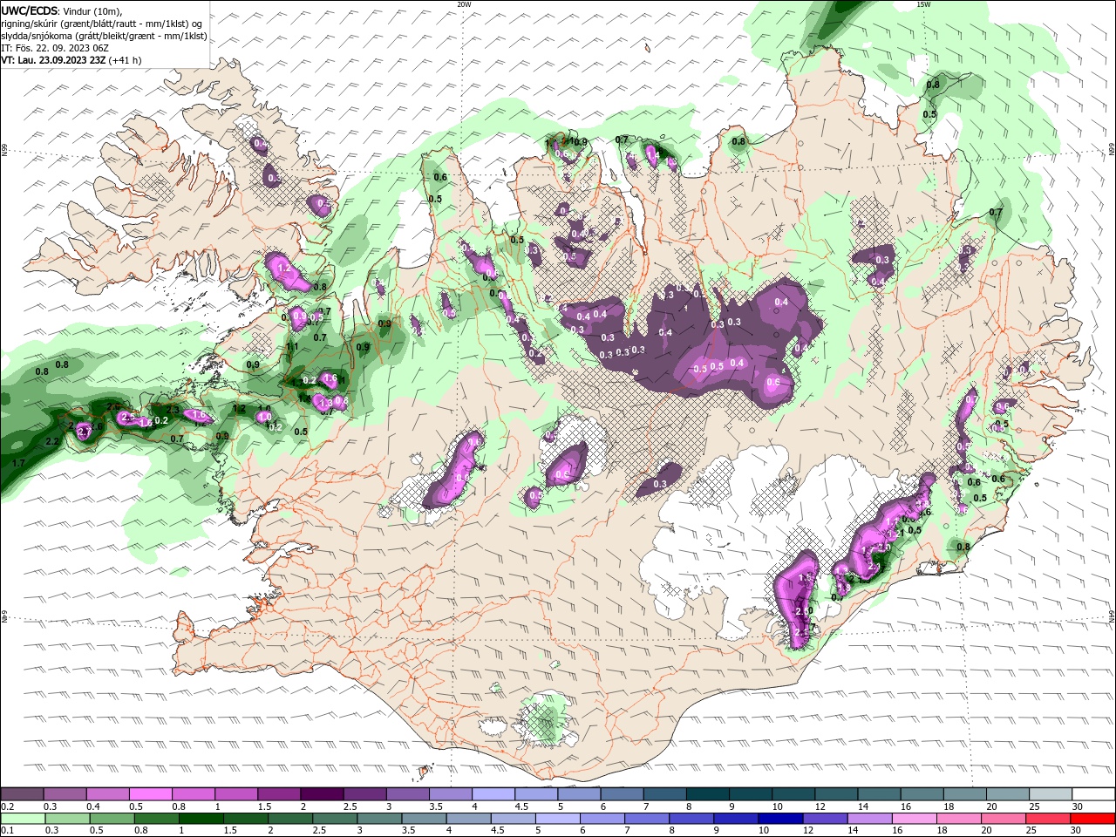Click the 15W longitude label on the top edge

(x=923, y=4)
